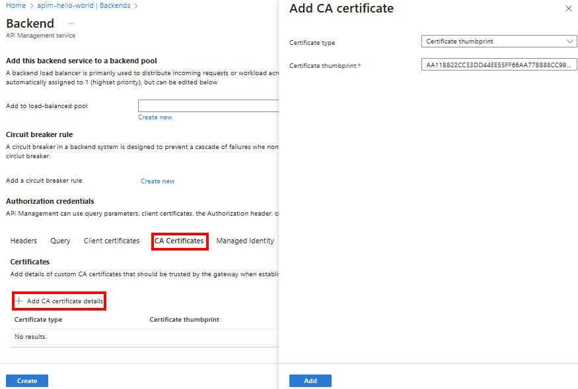
Task: Click the Certificate thumbprint input field
Action: click(x=499, y=64)
